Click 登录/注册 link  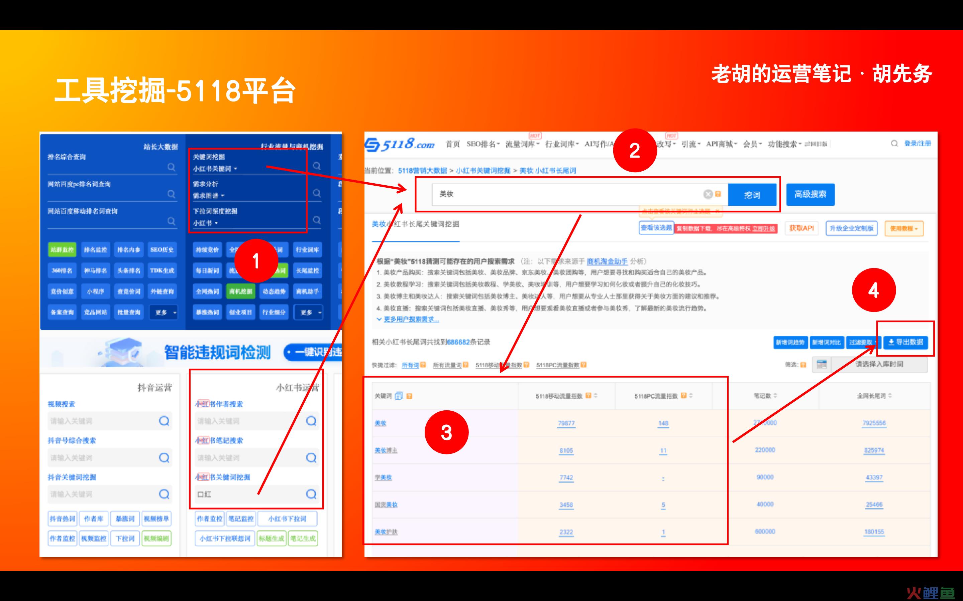pos(917,144)
